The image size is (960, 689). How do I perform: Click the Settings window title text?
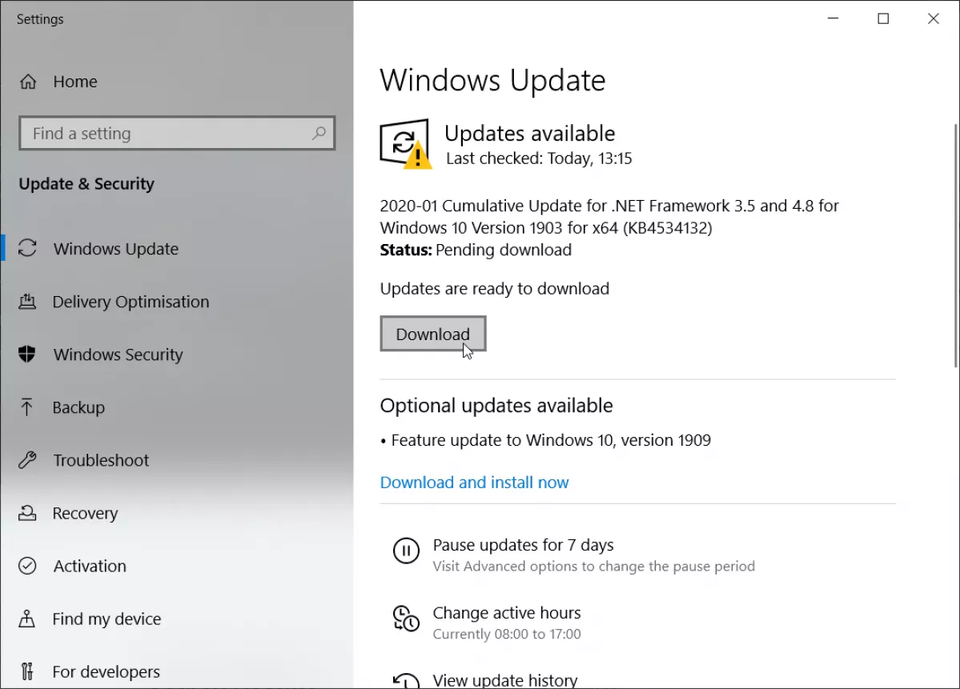(x=40, y=19)
